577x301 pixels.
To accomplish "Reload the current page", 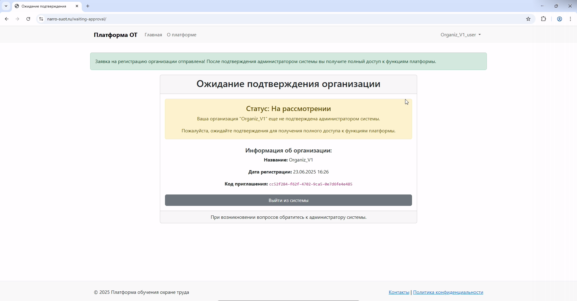I will (x=28, y=19).
